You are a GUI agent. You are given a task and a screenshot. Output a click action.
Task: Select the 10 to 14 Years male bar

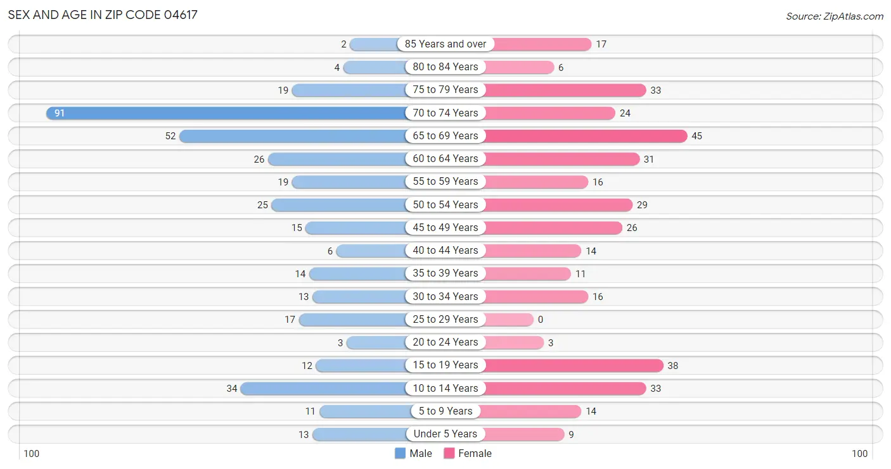click(x=324, y=388)
